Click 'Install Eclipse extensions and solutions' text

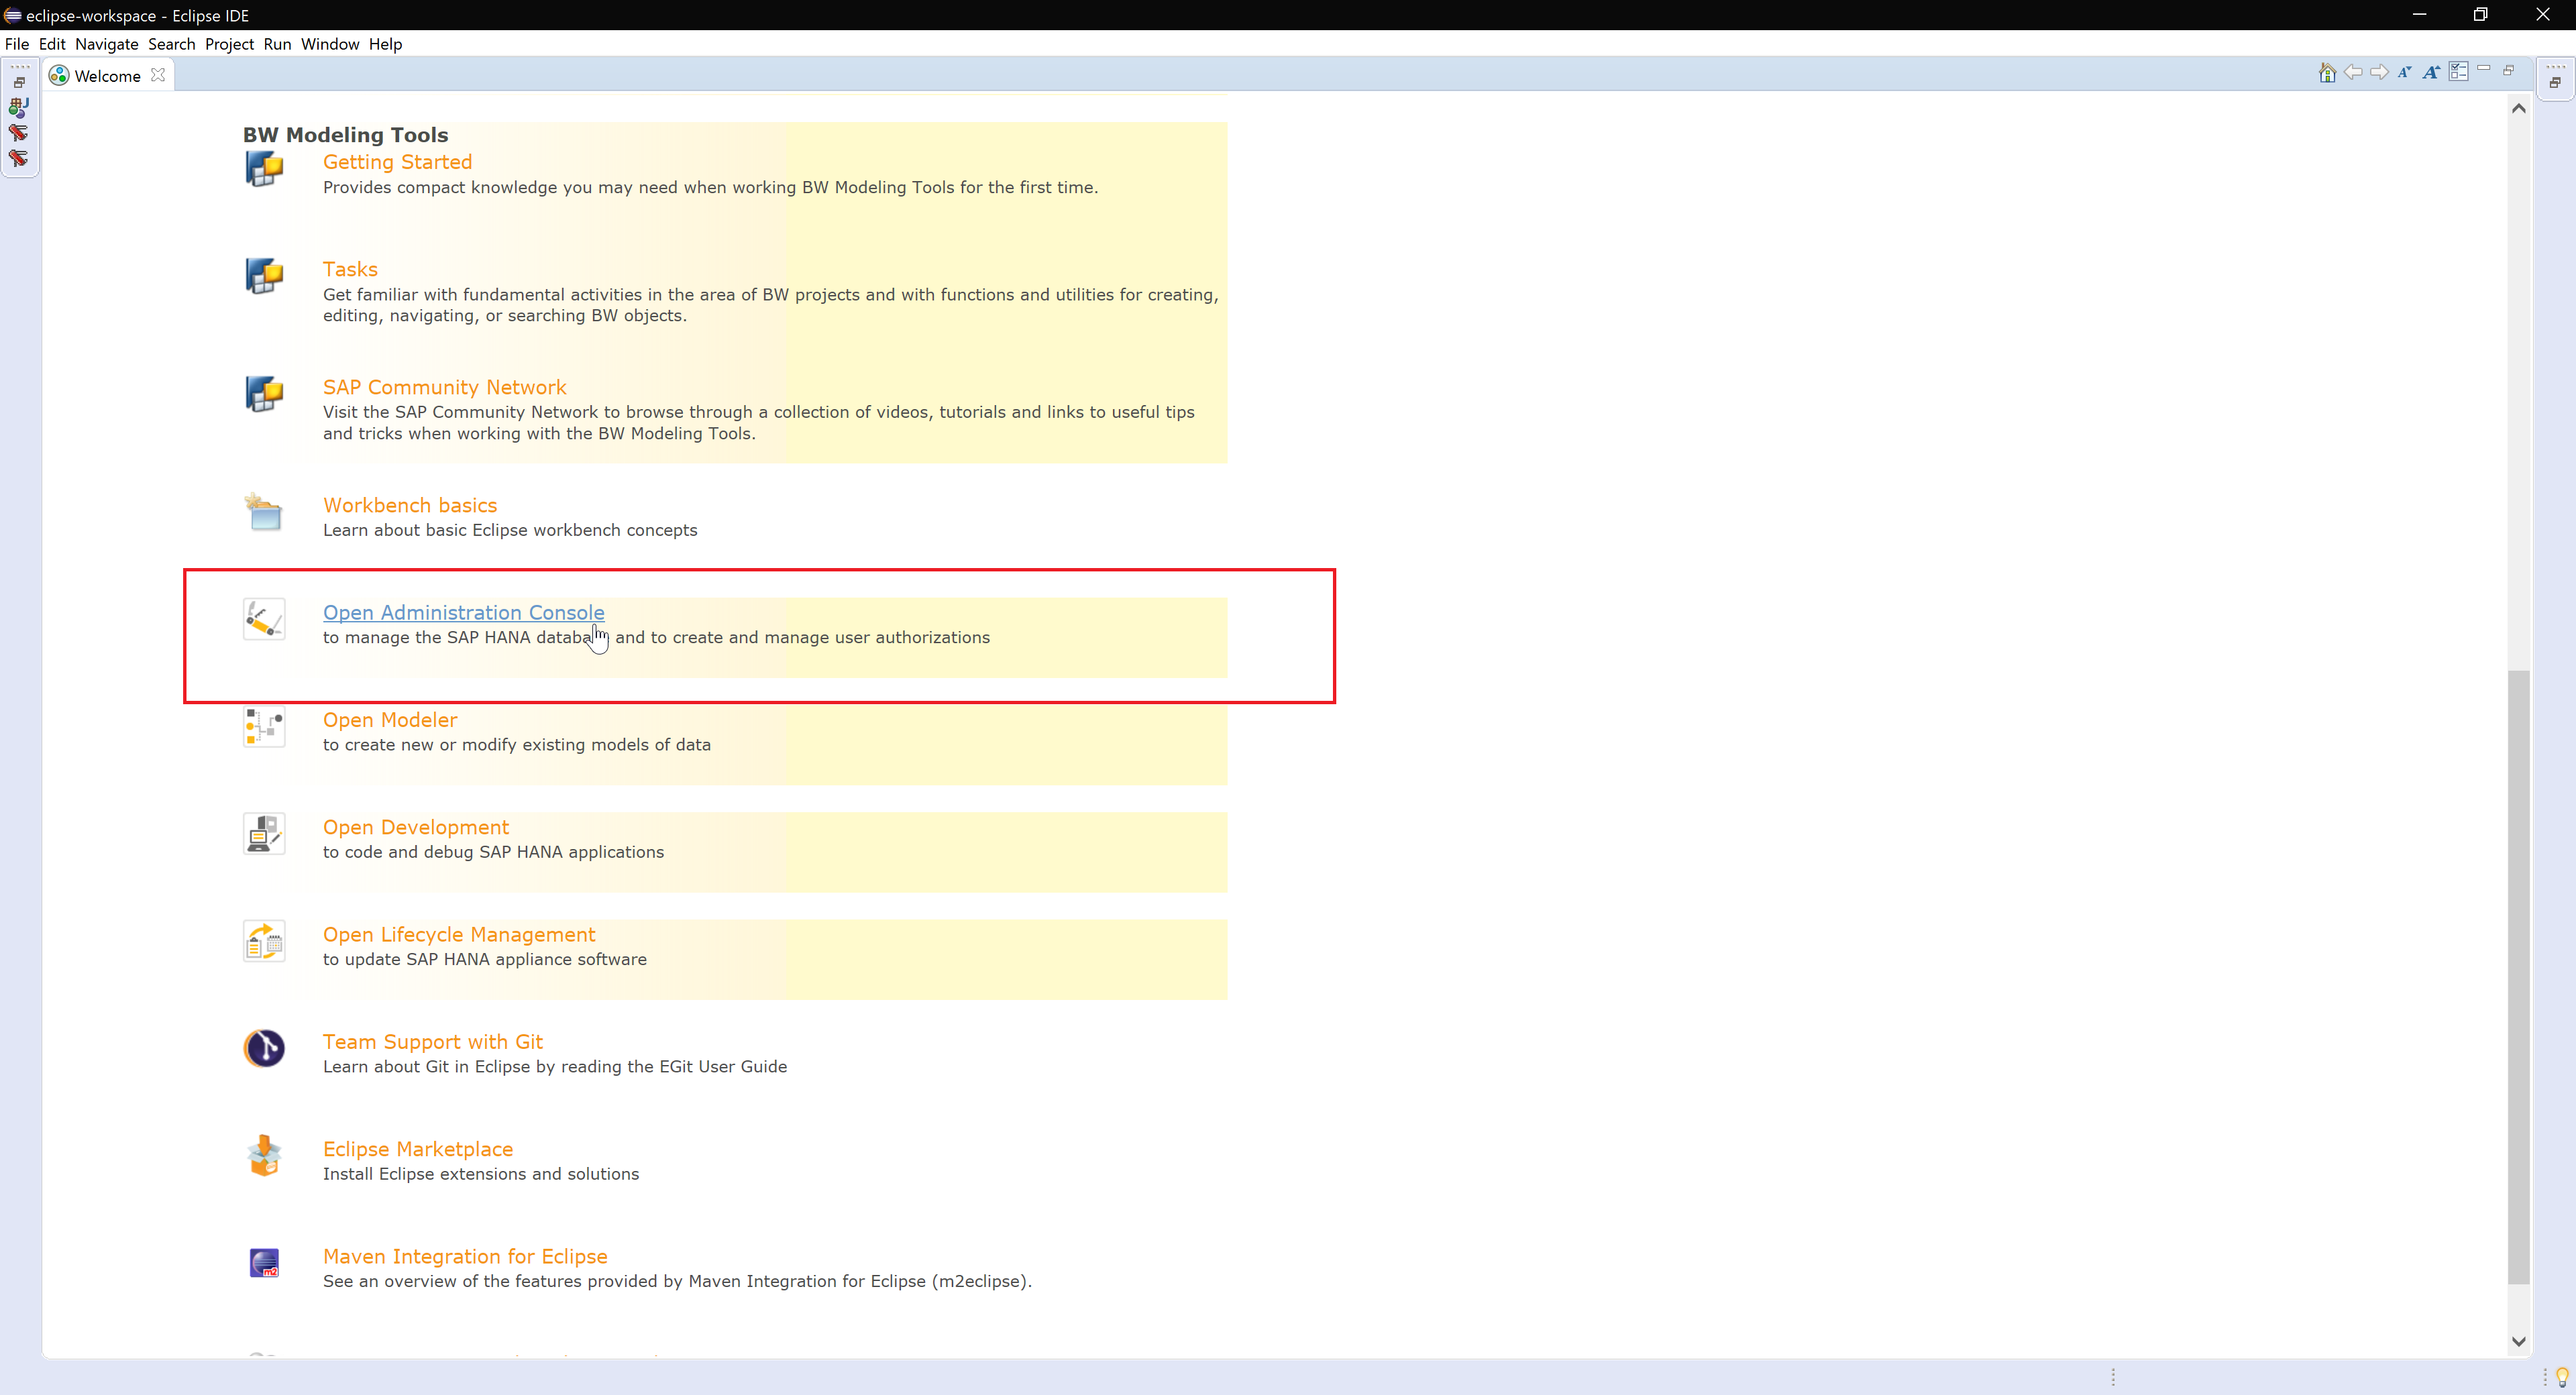coord(481,1174)
